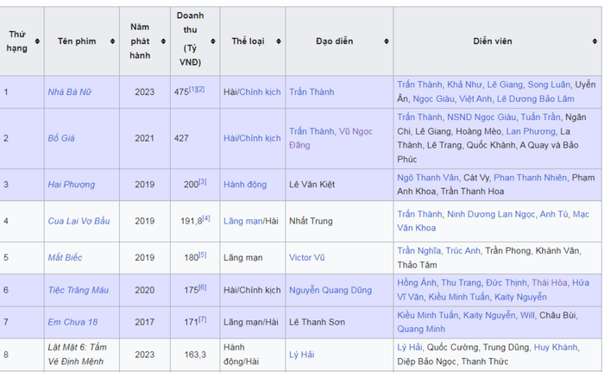Open actor Anh Tú link
The height and width of the screenshot is (378, 604).
pyautogui.click(x=554, y=214)
